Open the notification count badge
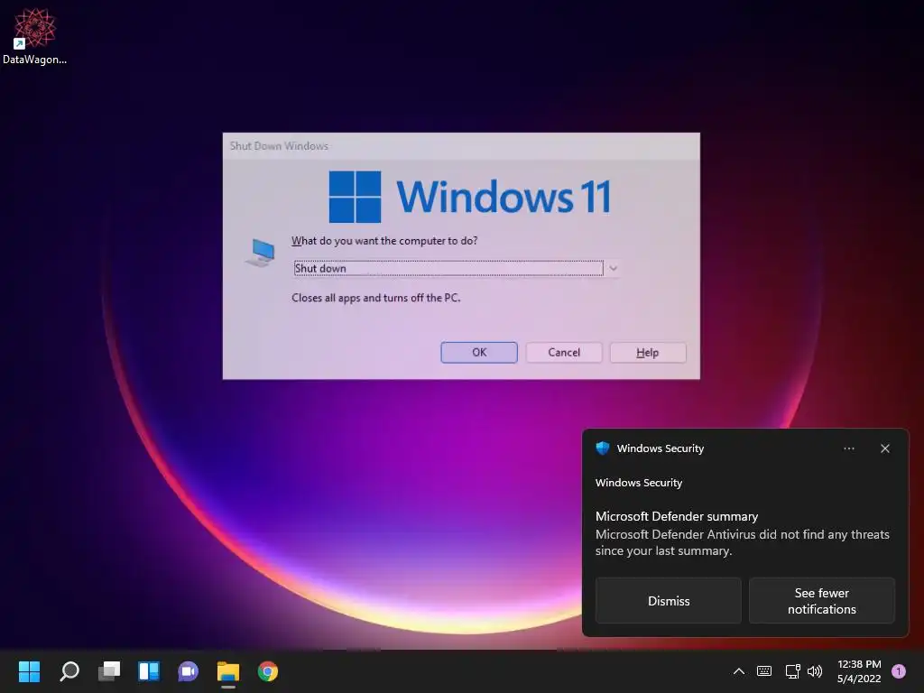The width and height of the screenshot is (924, 693). (899, 671)
